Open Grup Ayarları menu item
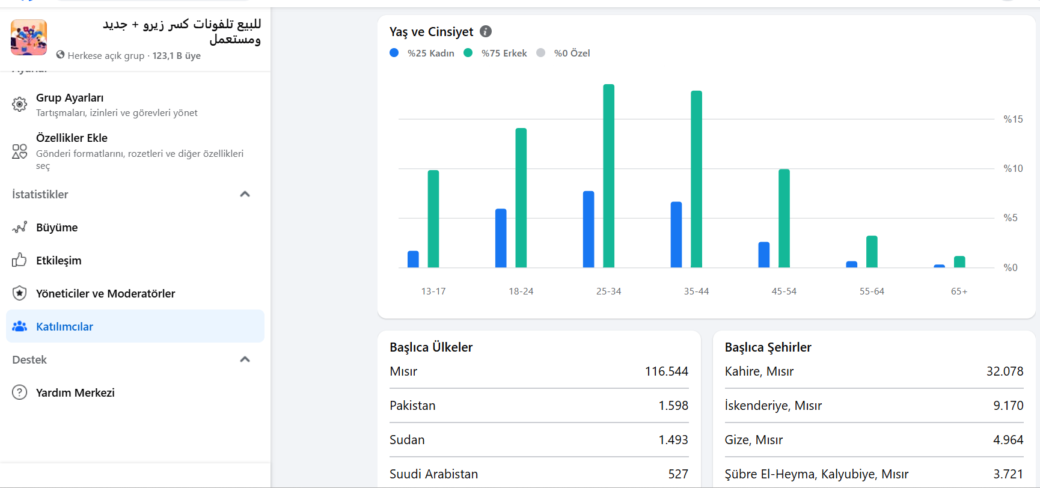 [135, 105]
